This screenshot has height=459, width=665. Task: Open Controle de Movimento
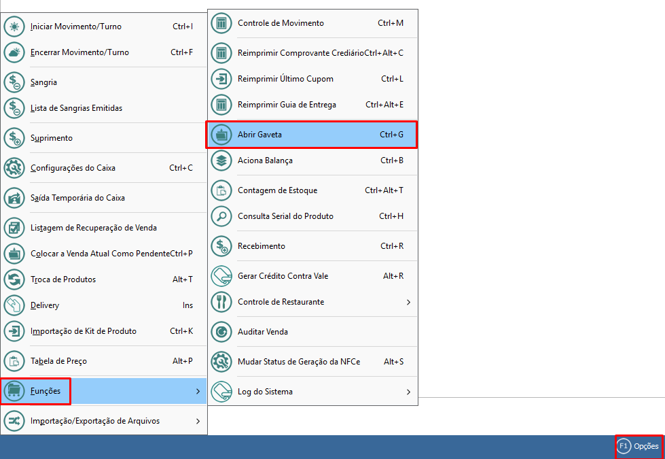(x=281, y=23)
